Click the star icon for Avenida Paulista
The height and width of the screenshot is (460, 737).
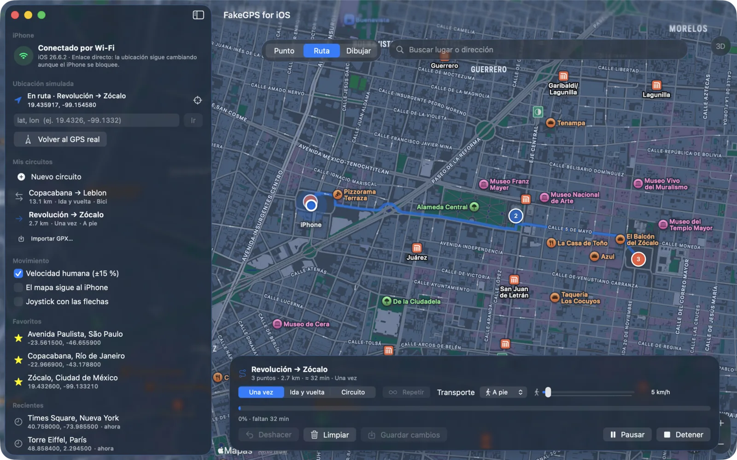[x=18, y=338]
